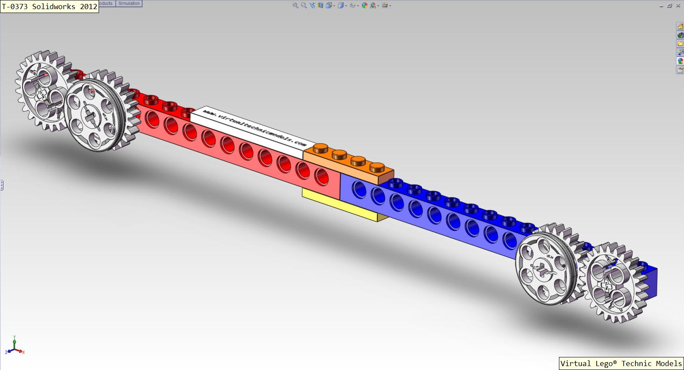Click the Apply Scene icon

[373, 5]
